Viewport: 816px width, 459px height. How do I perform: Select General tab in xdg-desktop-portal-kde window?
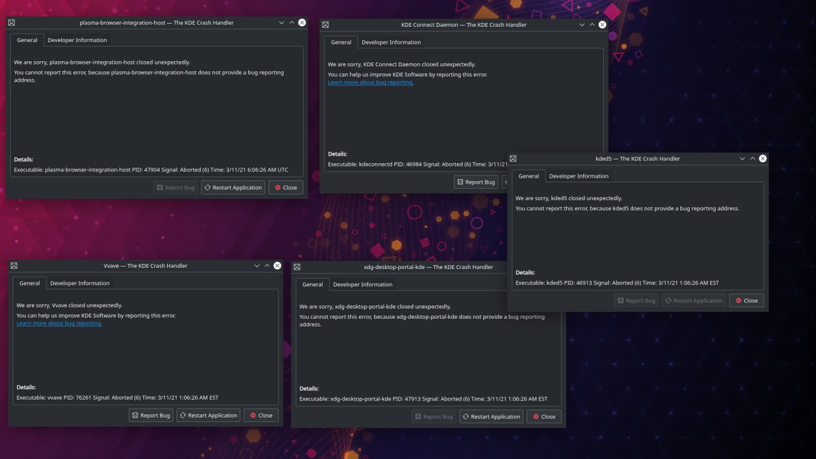point(313,284)
